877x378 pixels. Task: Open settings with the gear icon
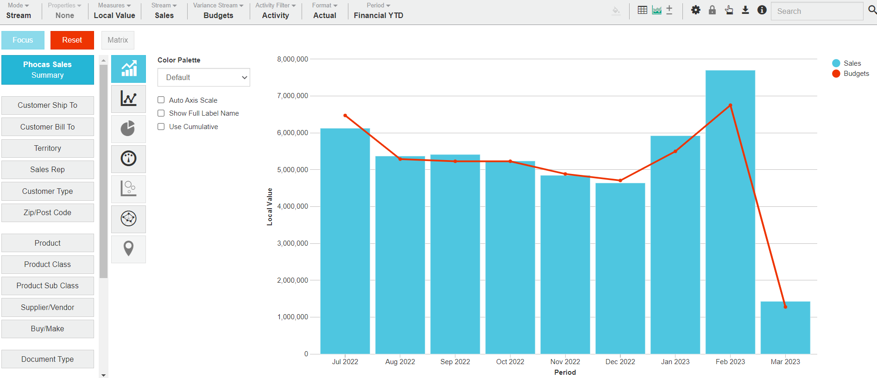695,10
